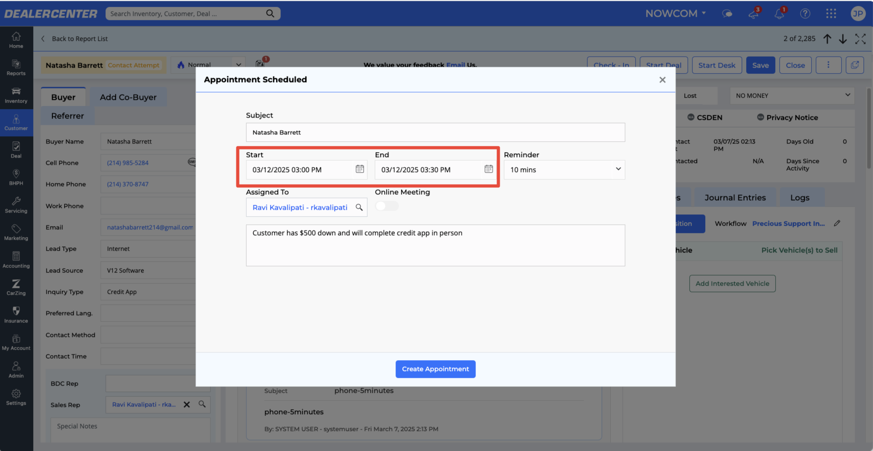Open the NOWCOM dealer dropdown
This screenshot has width=873, height=451.
pyautogui.click(x=676, y=13)
